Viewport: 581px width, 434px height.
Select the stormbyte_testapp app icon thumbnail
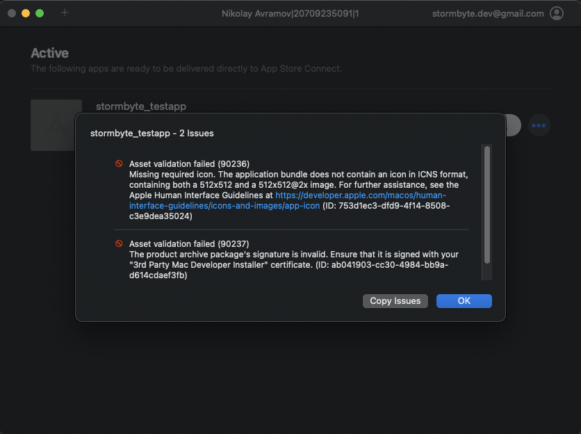point(56,125)
